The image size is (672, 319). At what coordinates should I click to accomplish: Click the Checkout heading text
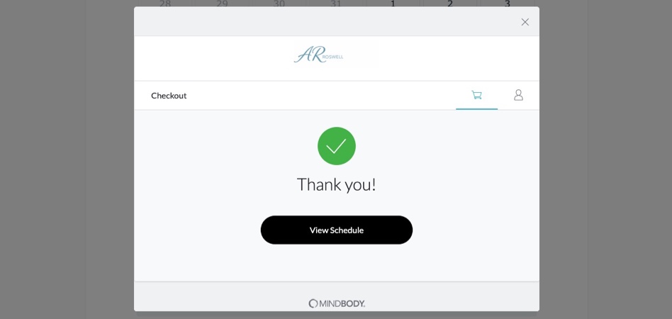[169, 96]
